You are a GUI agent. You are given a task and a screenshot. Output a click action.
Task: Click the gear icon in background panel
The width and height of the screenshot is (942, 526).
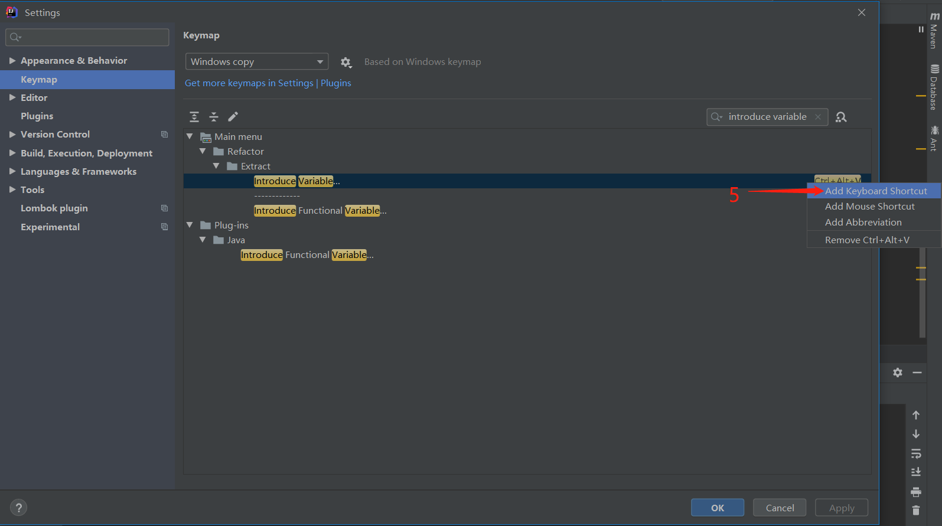[x=898, y=373]
